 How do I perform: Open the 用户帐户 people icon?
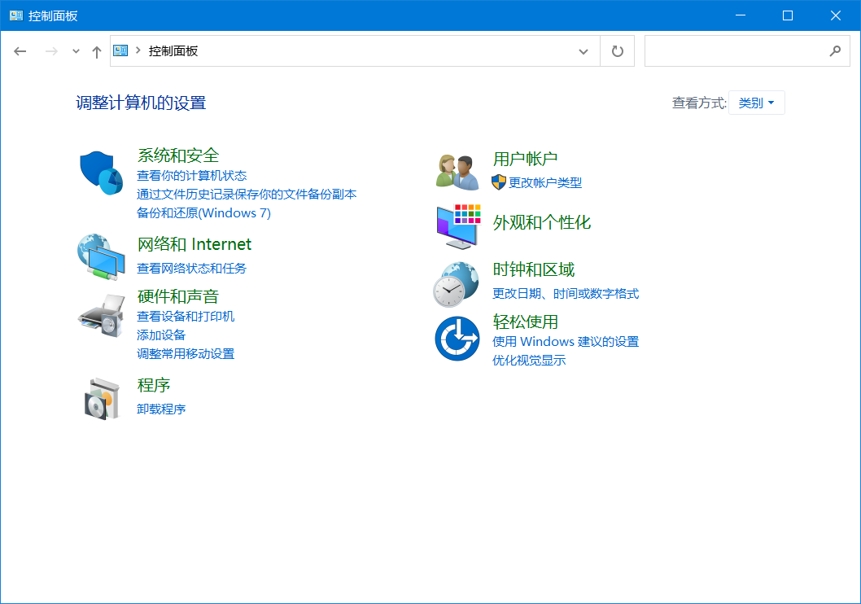(x=457, y=172)
